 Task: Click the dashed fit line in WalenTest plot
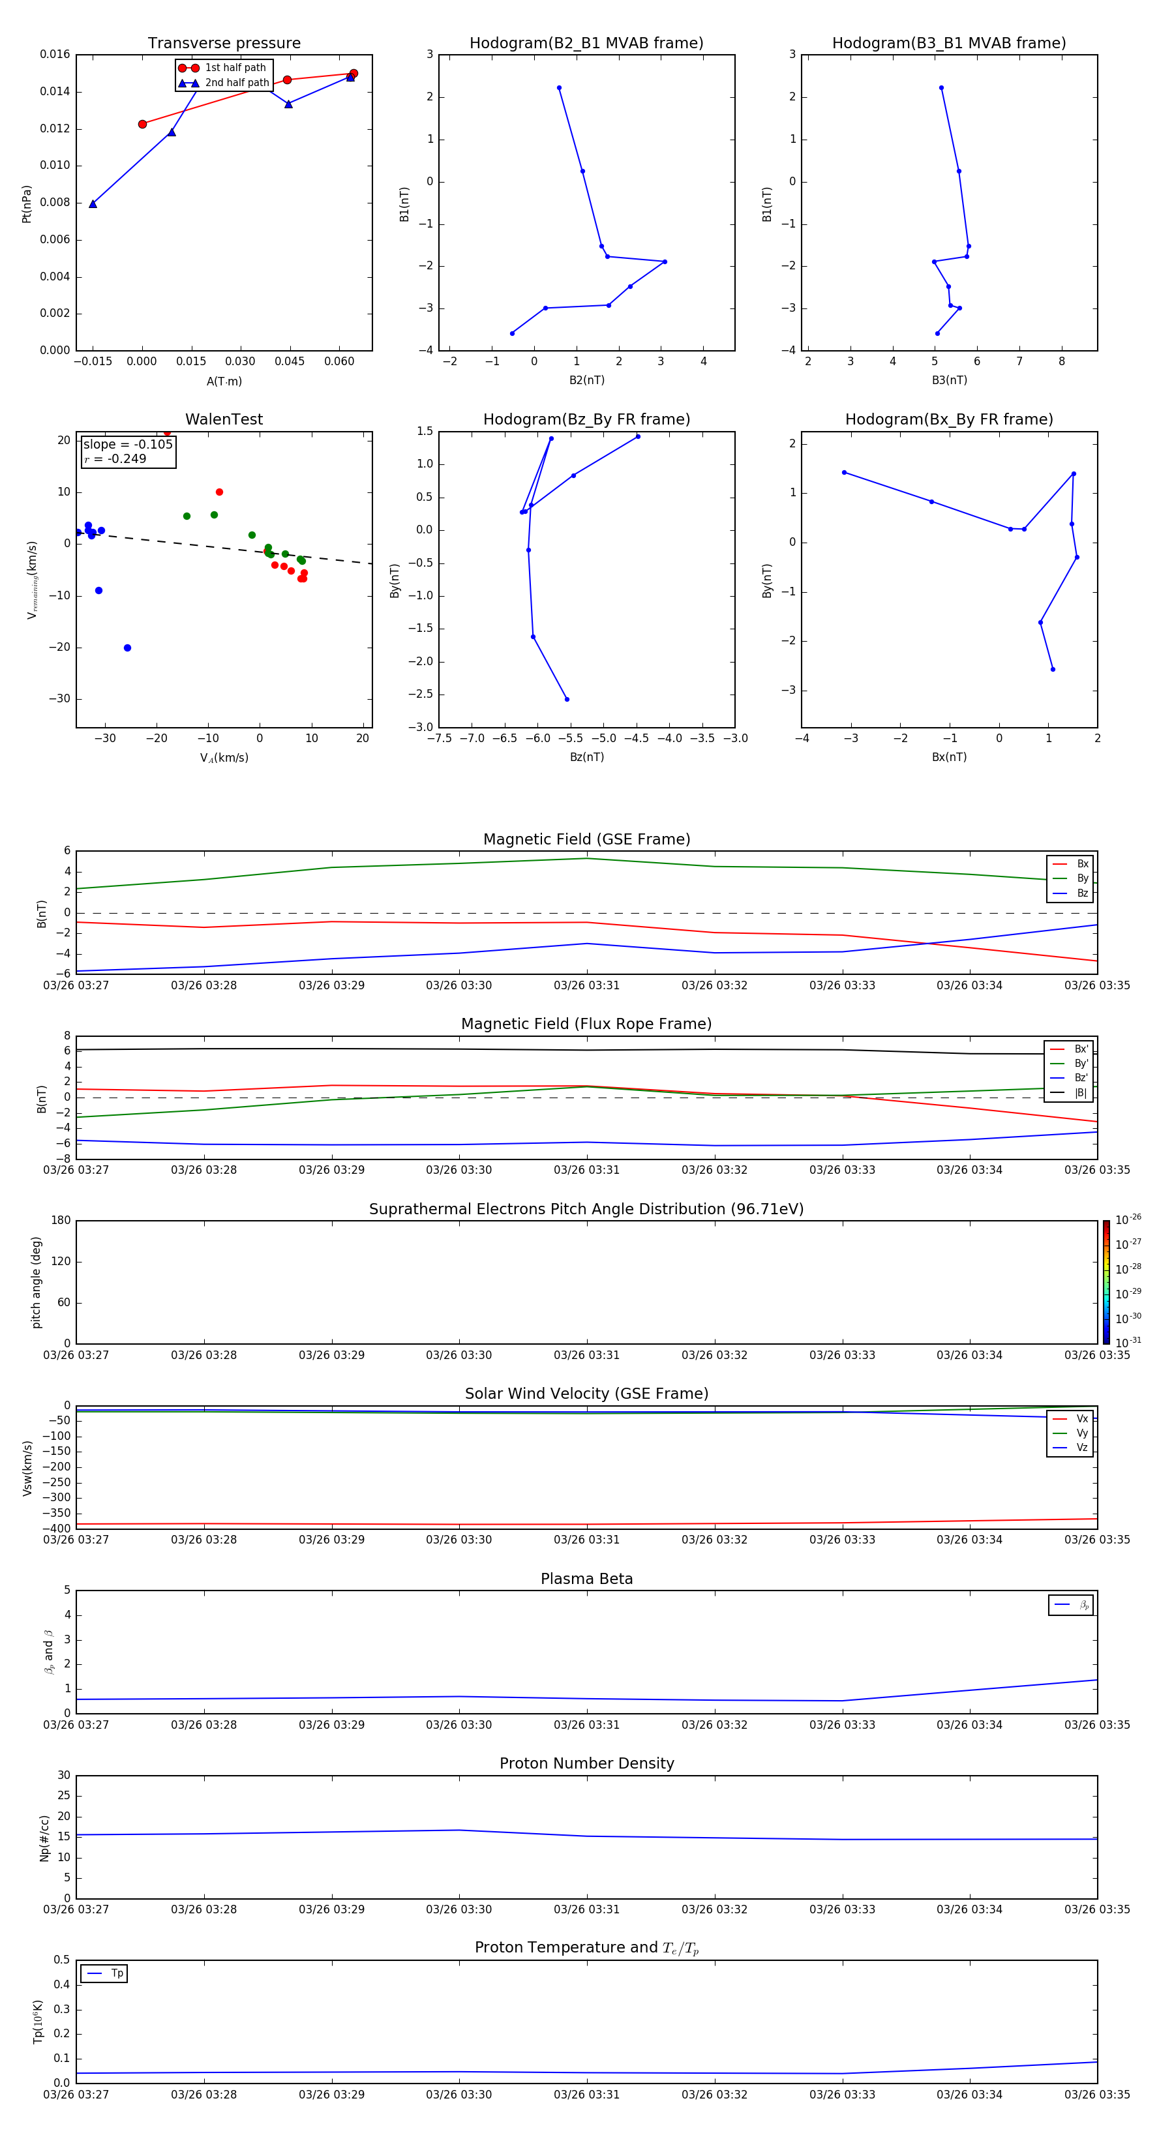(x=224, y=548)
